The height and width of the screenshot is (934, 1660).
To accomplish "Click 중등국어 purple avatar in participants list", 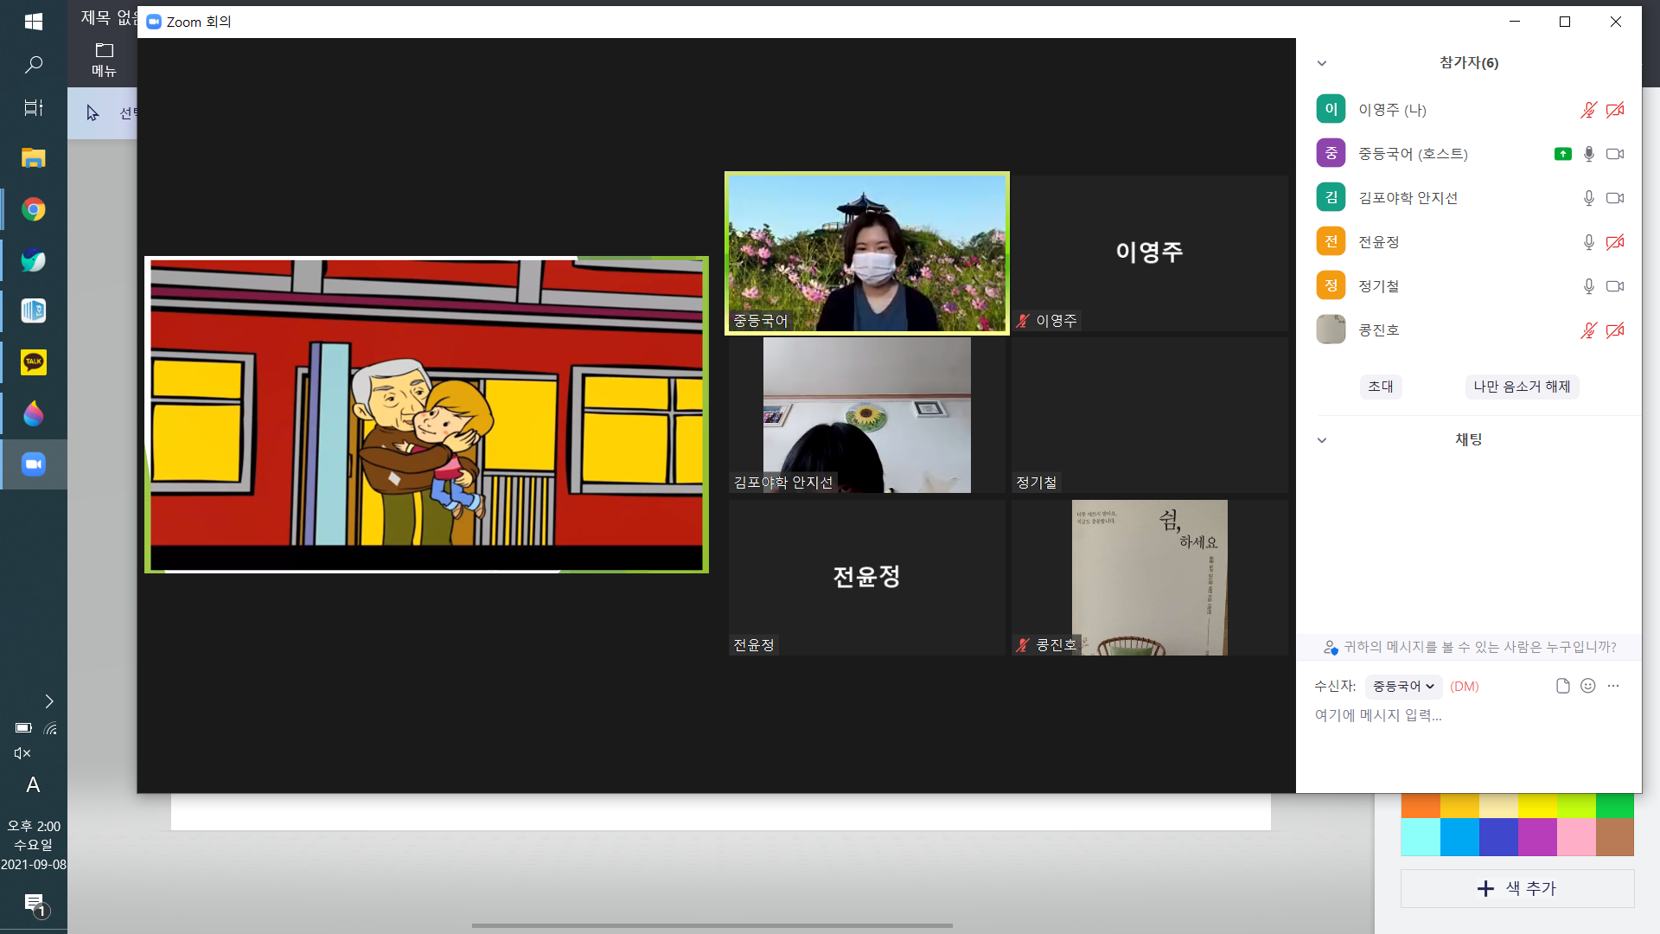I will (1331, 154).
